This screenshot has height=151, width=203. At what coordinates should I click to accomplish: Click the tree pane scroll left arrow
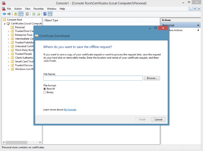(x=4, y=142)
